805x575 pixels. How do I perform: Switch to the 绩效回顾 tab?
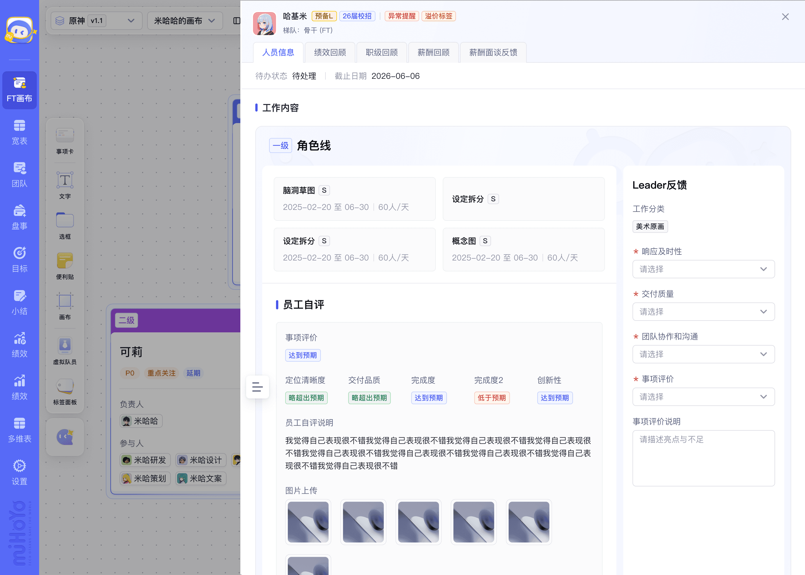(330, 52)
